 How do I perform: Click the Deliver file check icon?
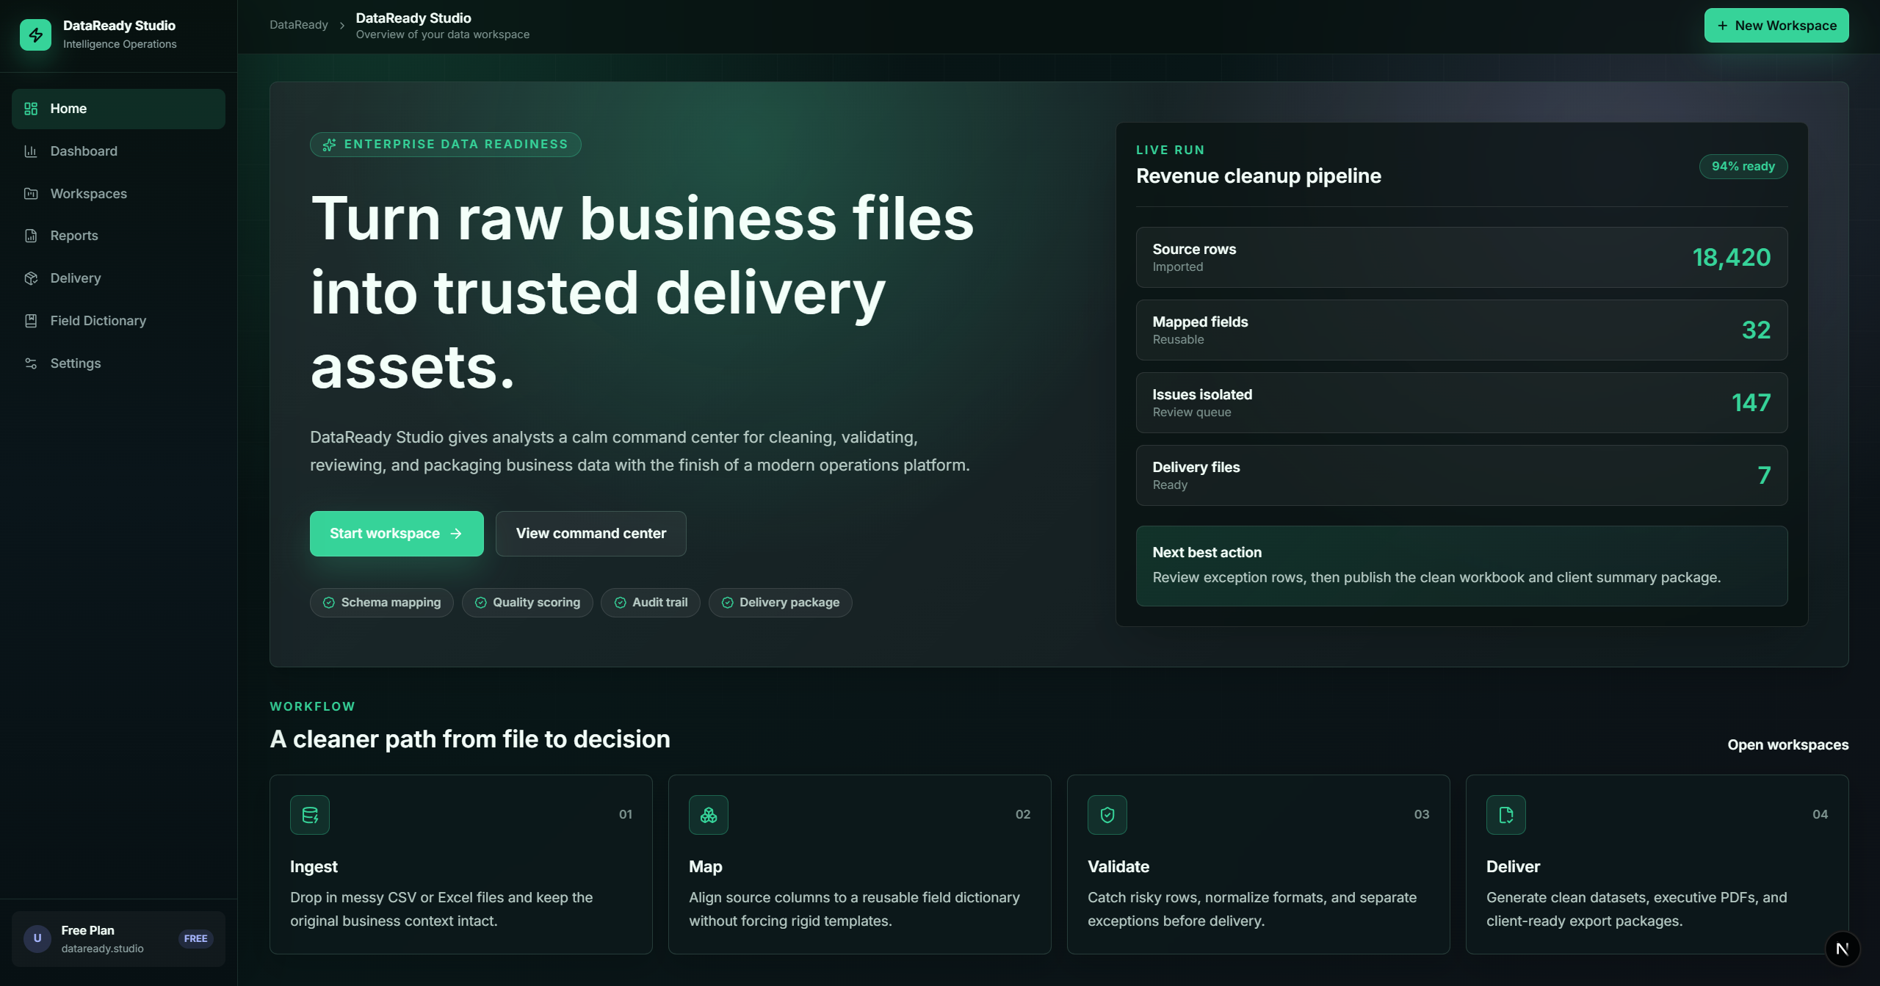1506,815
